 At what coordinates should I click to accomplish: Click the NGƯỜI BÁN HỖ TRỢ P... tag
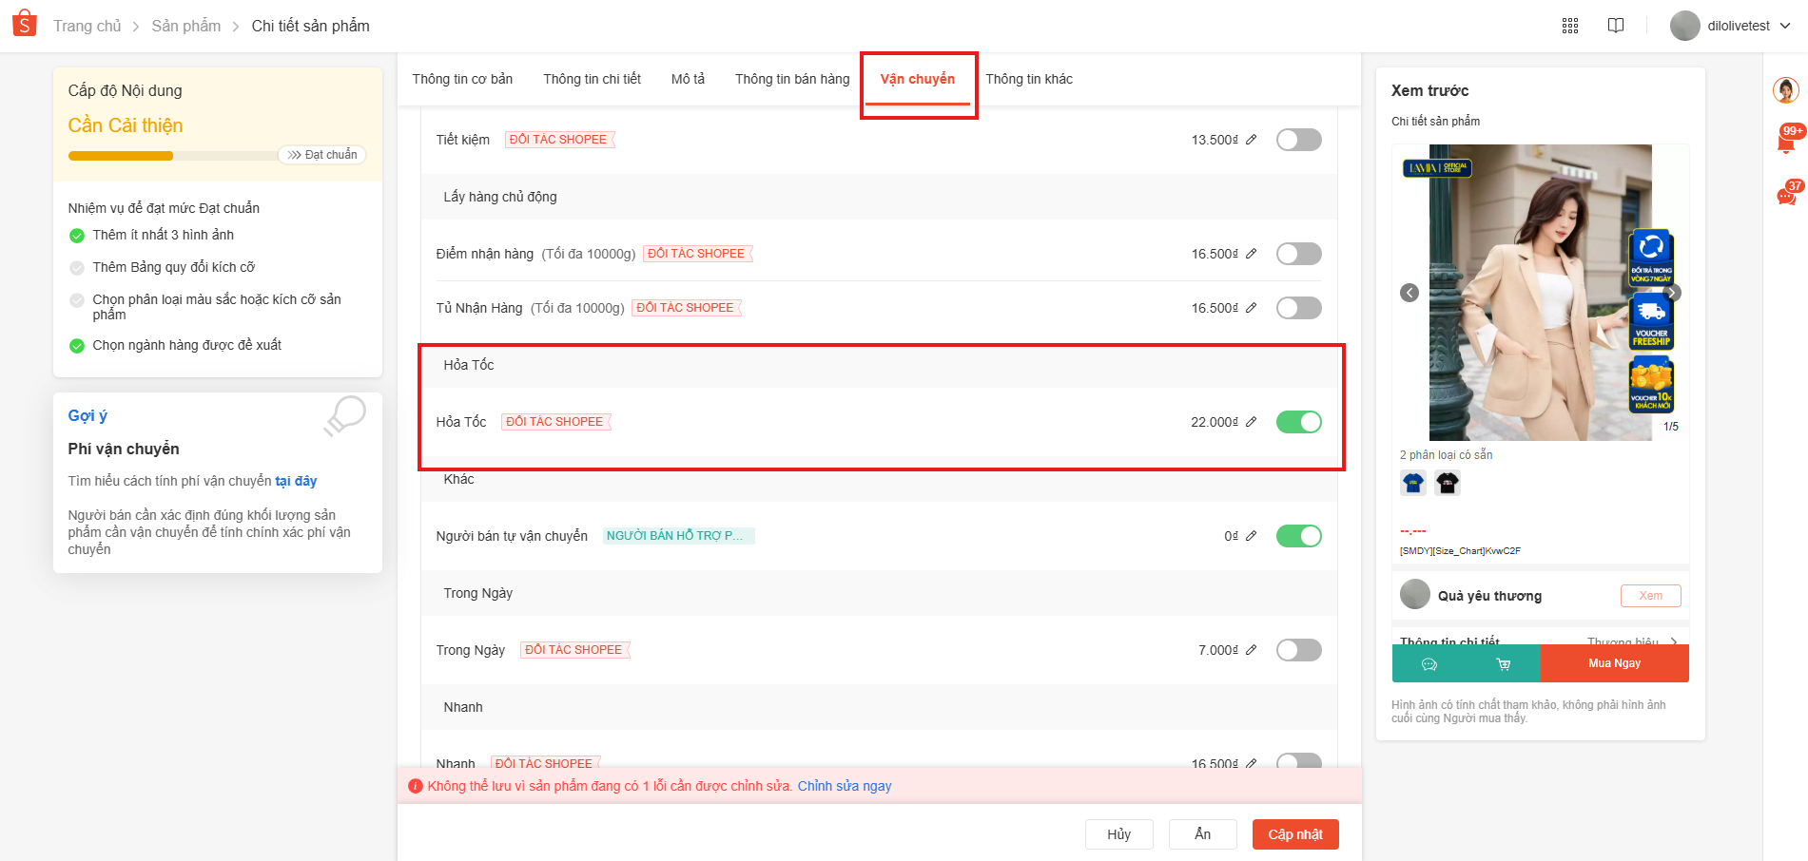(678, 536)
